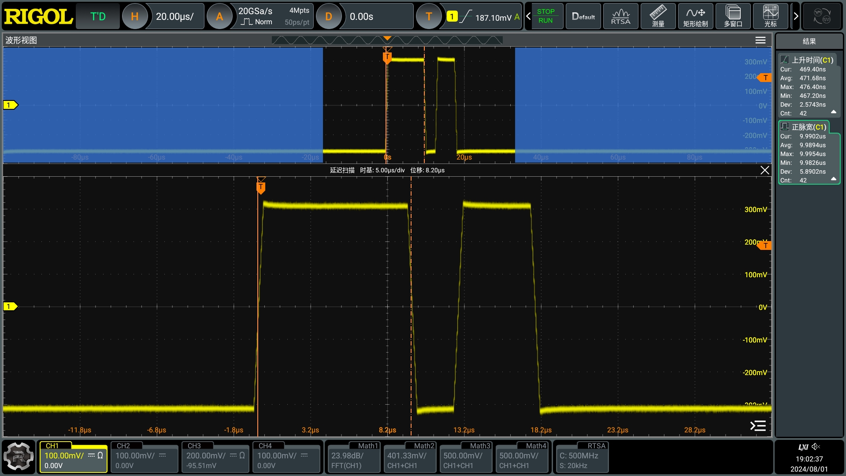
Task: Close the delayed sweep view
Action: tap(764, 170)
